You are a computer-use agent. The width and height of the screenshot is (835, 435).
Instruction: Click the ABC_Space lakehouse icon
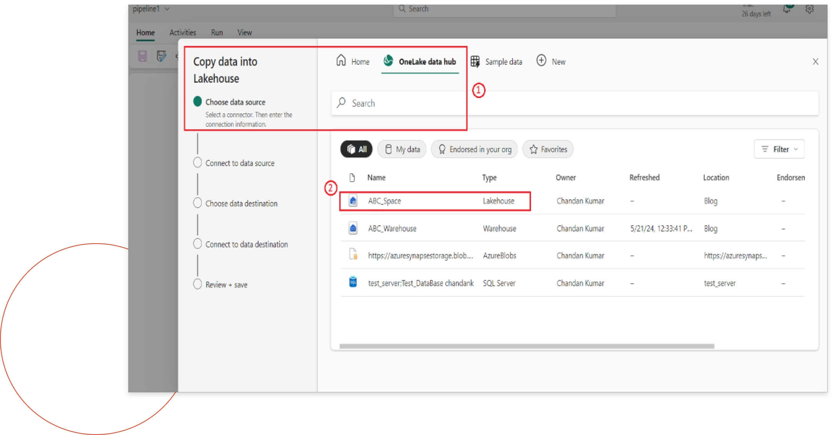[x=353, y=201]
